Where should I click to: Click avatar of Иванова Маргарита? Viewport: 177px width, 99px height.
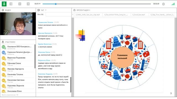pos(4,69)
